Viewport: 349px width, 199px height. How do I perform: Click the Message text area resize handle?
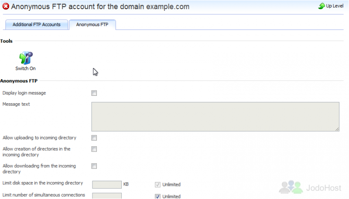click(x=337, y=129)
